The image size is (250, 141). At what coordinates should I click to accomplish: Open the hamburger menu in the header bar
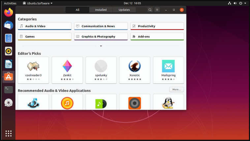click(157, 10)
